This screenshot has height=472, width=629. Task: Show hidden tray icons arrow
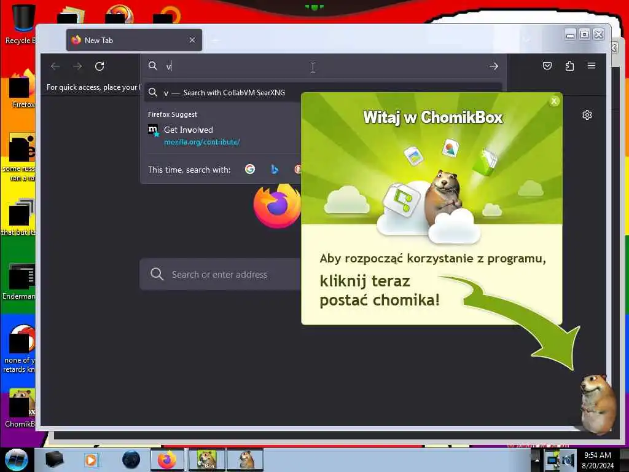[536, 460]
